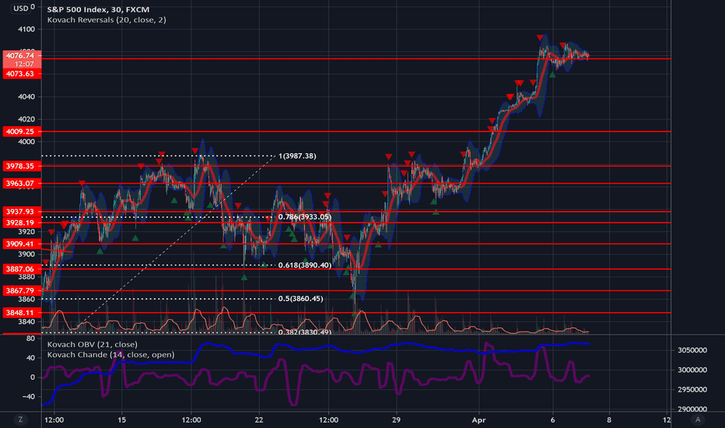This screenshot has height=428, width=725.
Task: Click the 4100 level on the price axis
Action: 26,29
